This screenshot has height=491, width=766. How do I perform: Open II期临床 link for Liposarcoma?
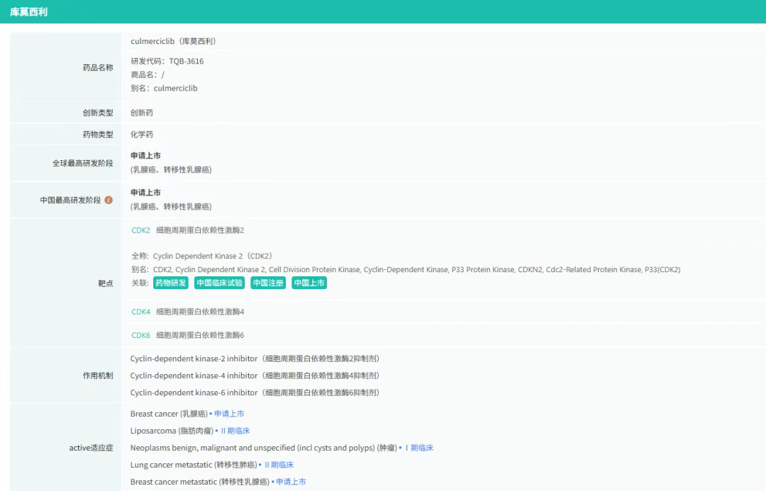point(235,431)
